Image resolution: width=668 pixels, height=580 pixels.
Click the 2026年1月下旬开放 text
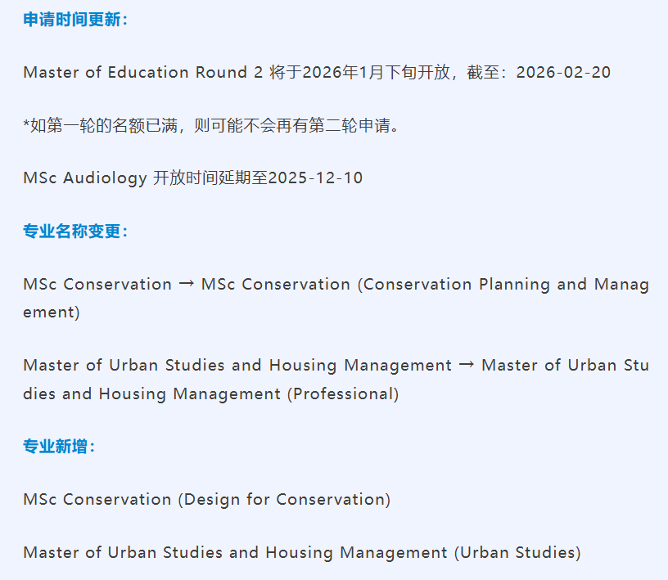(377, 72)
